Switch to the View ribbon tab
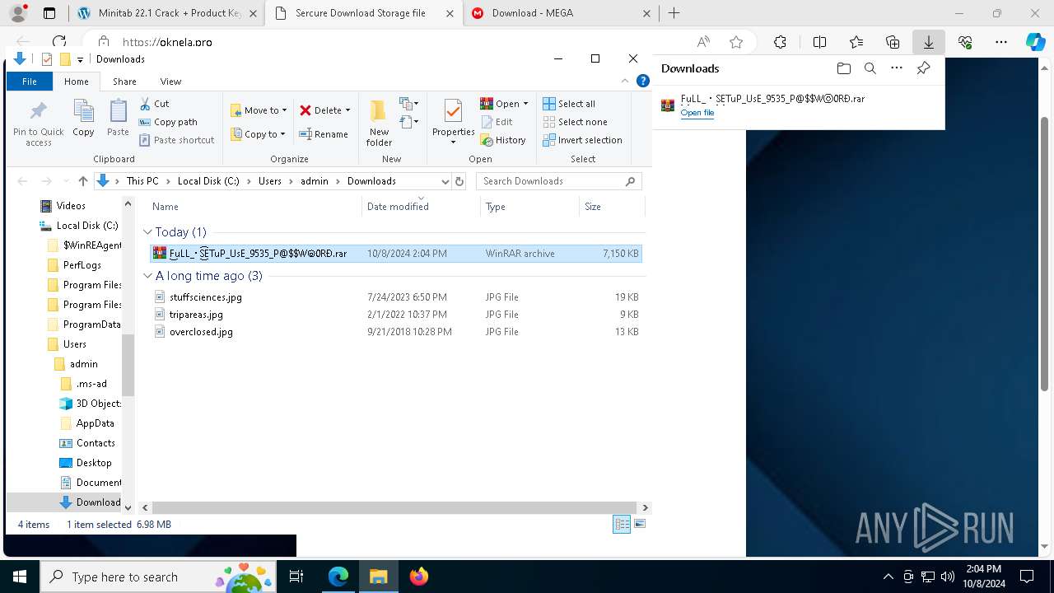Viewport: 1054px width, 593px height. tap(170, 82)
